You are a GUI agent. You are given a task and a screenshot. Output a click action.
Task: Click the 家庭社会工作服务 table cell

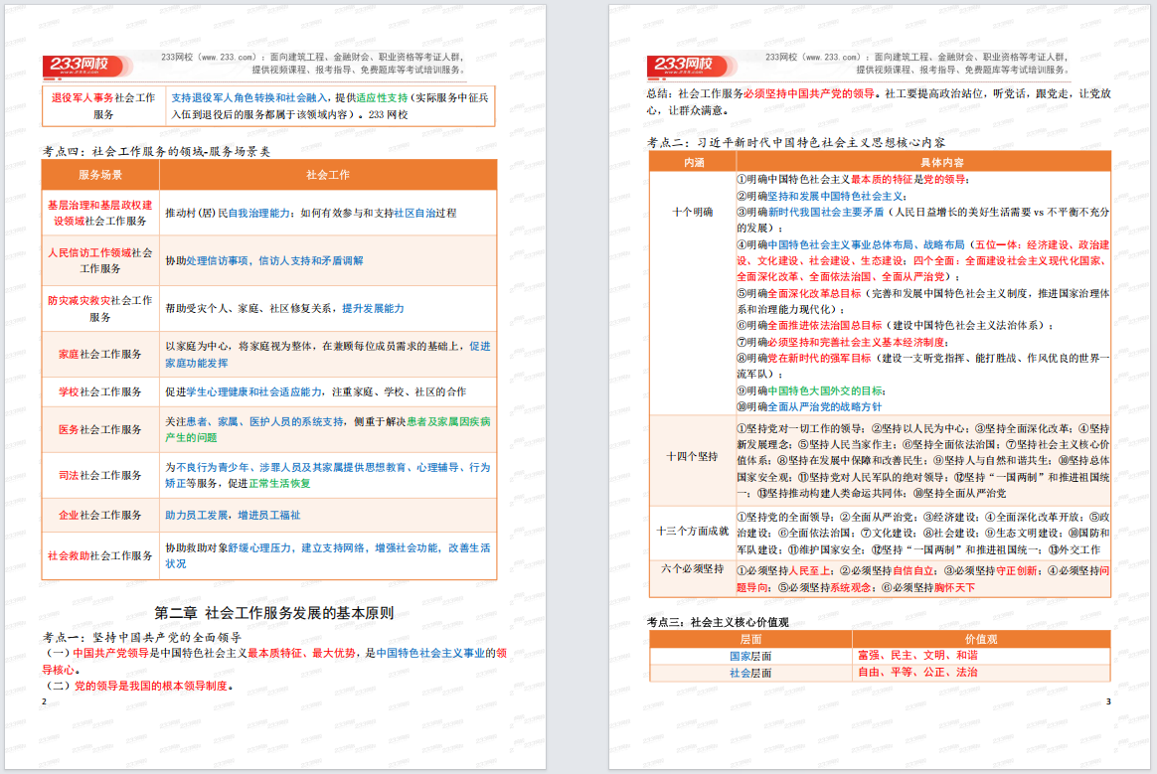click(x=100, y=355)
